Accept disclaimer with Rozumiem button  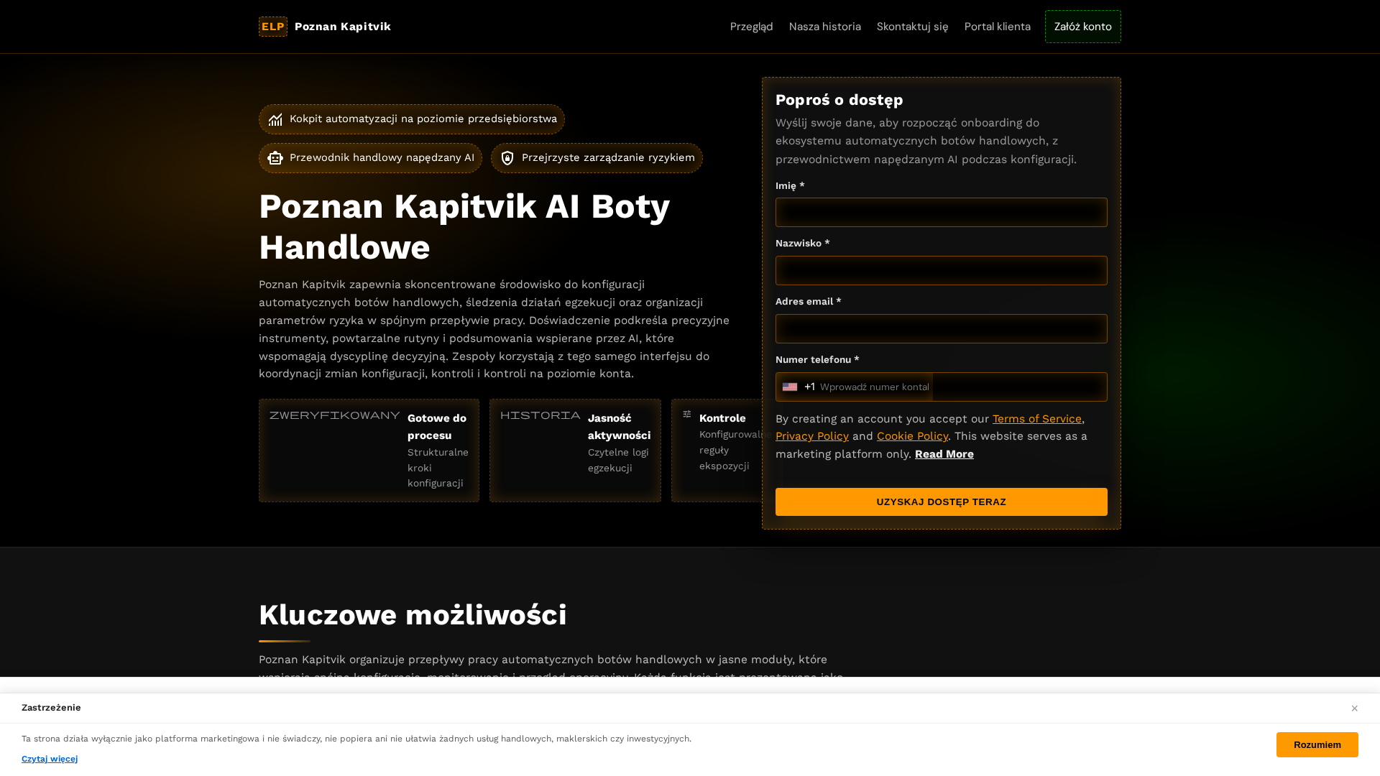1317,745
